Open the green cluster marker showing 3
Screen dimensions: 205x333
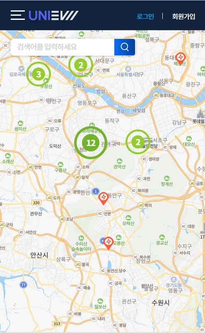39,74
